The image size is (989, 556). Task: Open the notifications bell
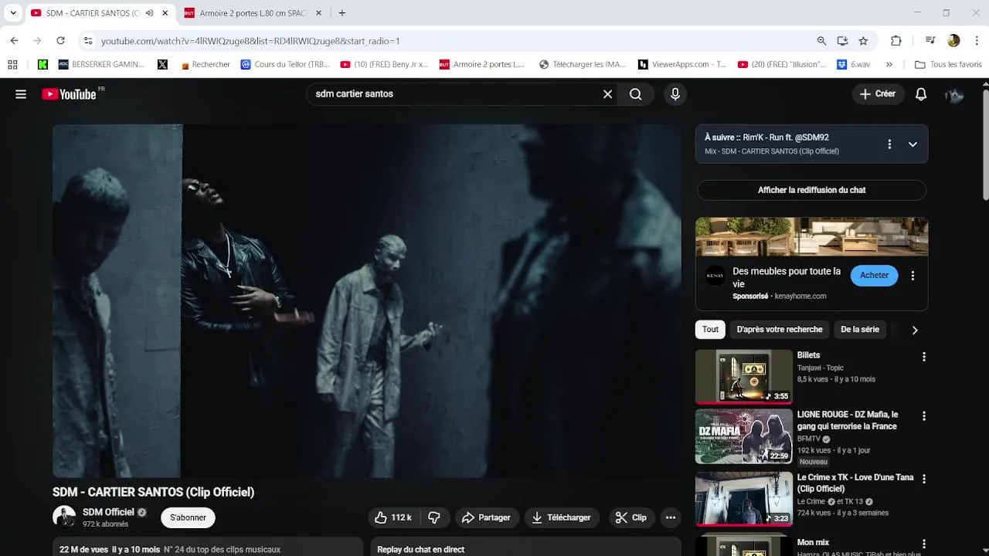pyautogui.click(x=921, y=94)
